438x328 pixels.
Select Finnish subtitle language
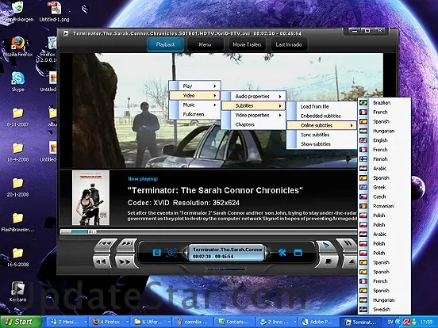384,159
